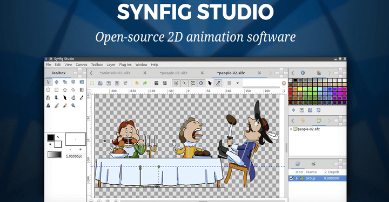Click the black outline color swatch
Screen dimensions: 389x202
(51, 137)
